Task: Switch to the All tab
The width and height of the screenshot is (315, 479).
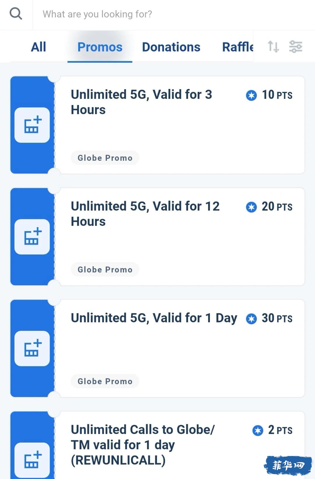Action: [x=38, y=47]
